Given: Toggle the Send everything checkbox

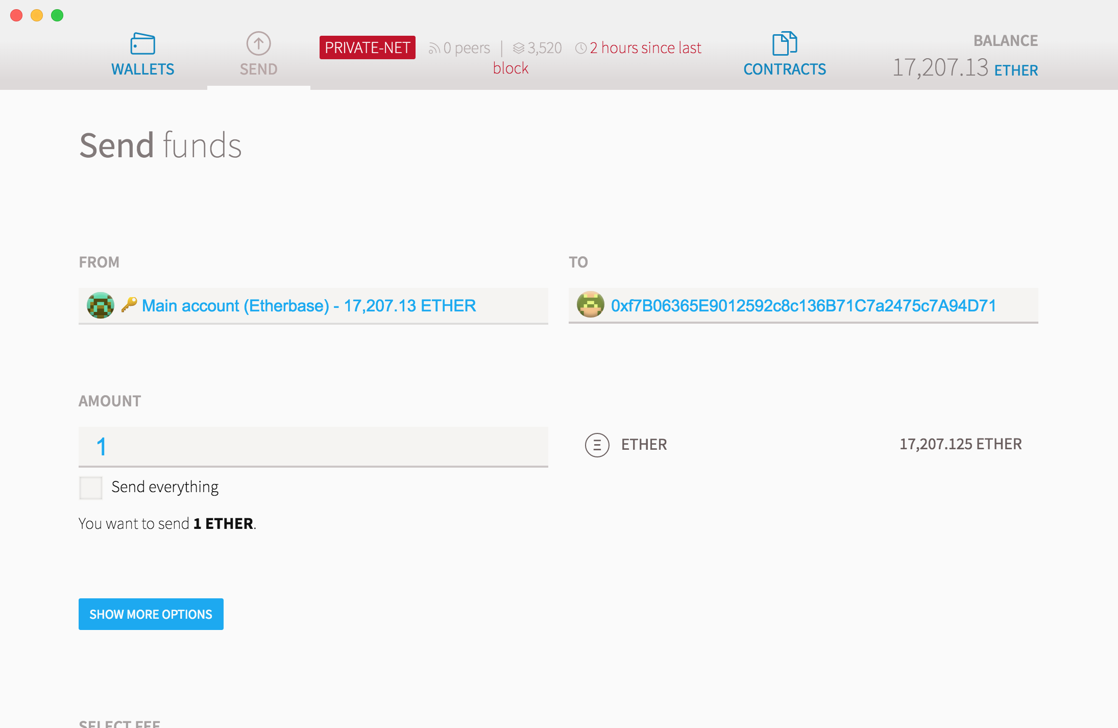Looking at the screenshot, I should click(x=91, y=486).
